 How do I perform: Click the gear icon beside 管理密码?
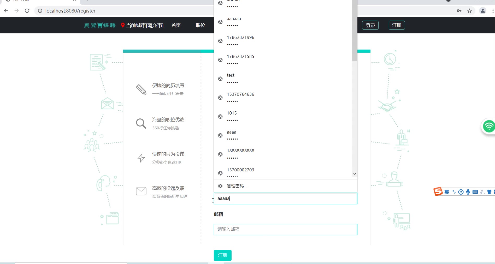click(x=220, y=186)
